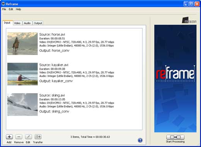Switch to the Output tab
The image size is (201, 147).
[38, 23]
